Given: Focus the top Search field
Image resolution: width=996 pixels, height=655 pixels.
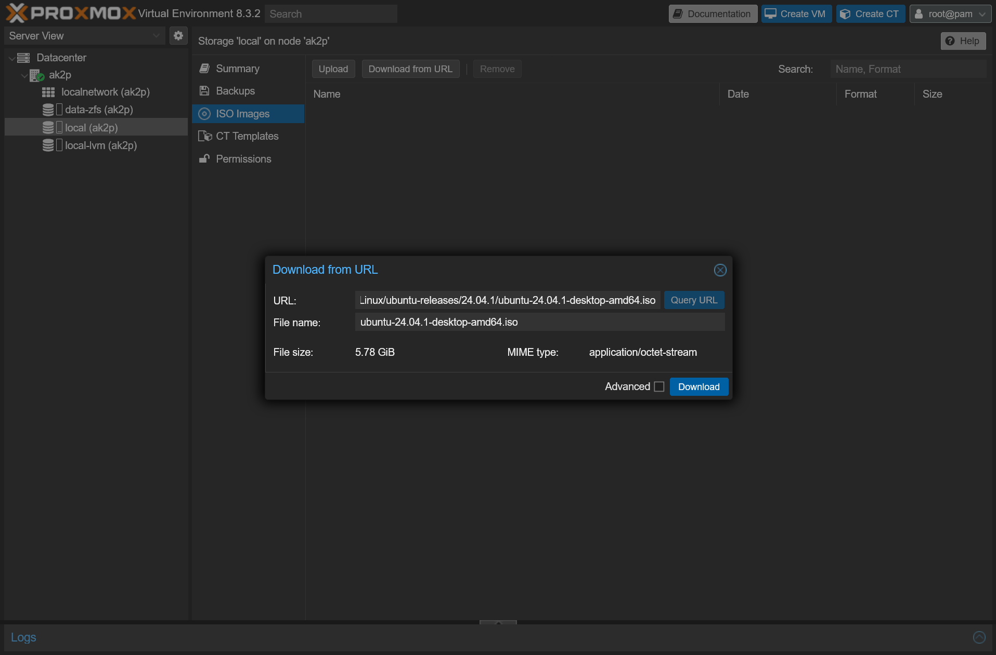Looking at the screenshot, I should click(331, 14).
